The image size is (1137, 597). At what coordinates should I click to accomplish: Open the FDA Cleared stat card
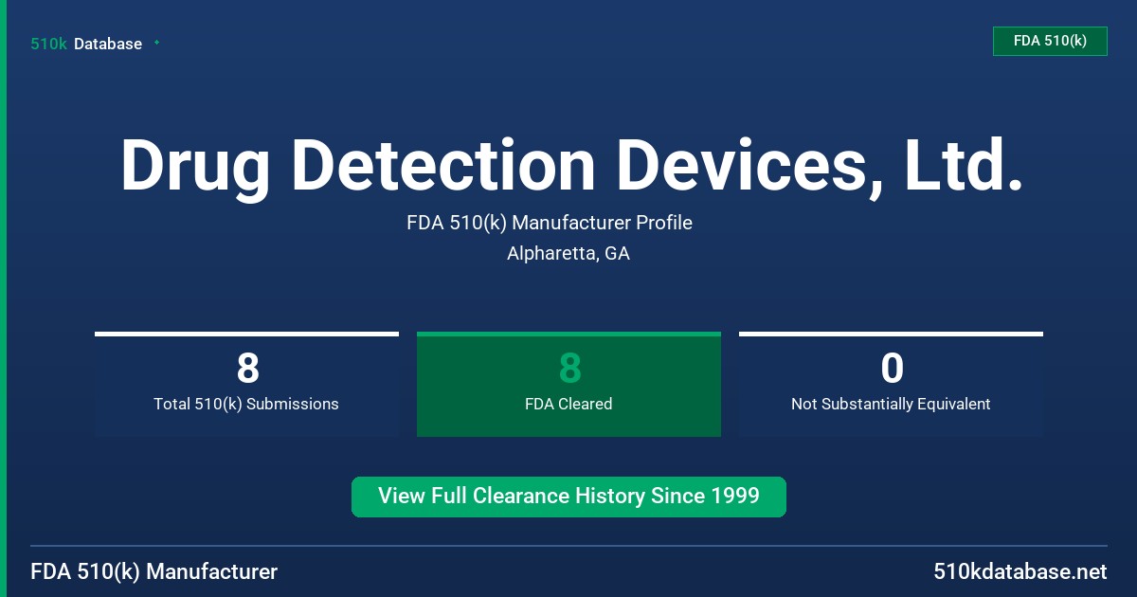568,384
